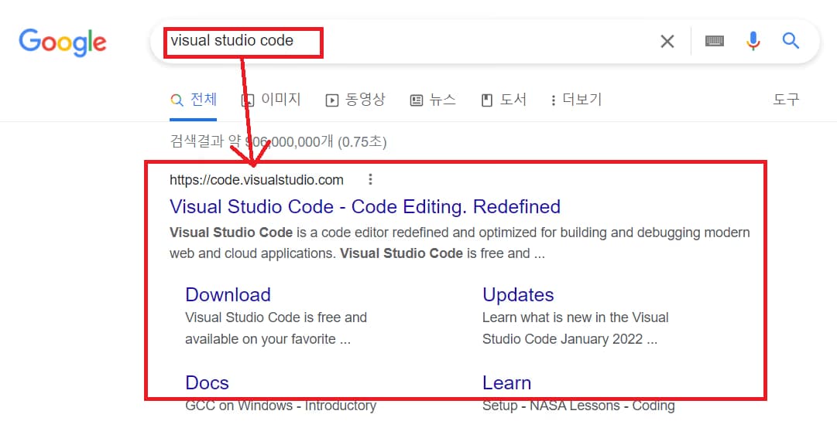Image resolution: width=837 pixels, height=421 pixels.
Task: Open the 뉴스 tab
Action: coord(433,100)
